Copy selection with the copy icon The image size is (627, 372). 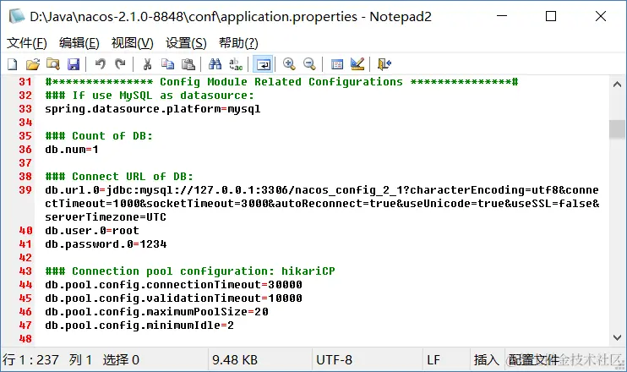pos(167,64)
